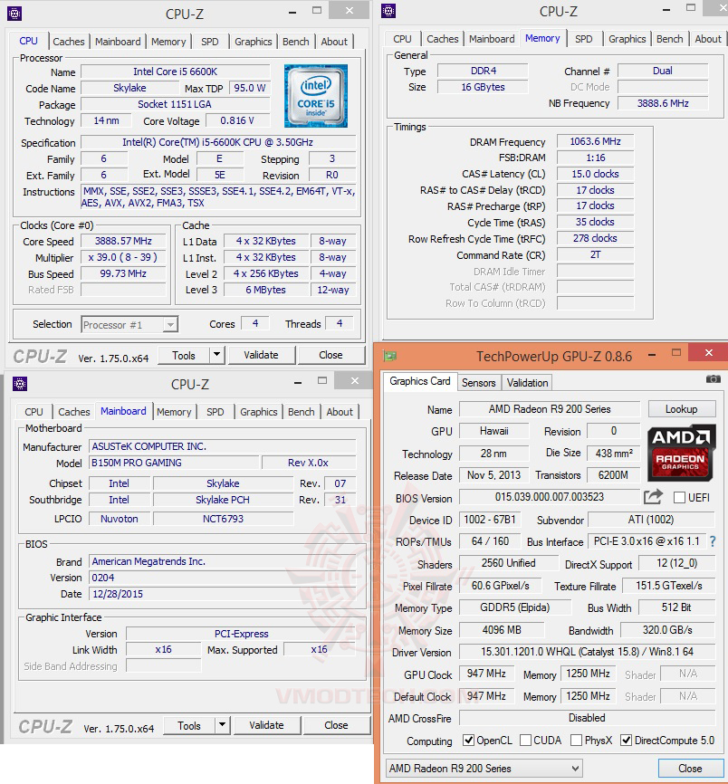Click the Core Voltage value 0.816 V
Viewport: 728px width, 784px height.
(x=237, y=120)
